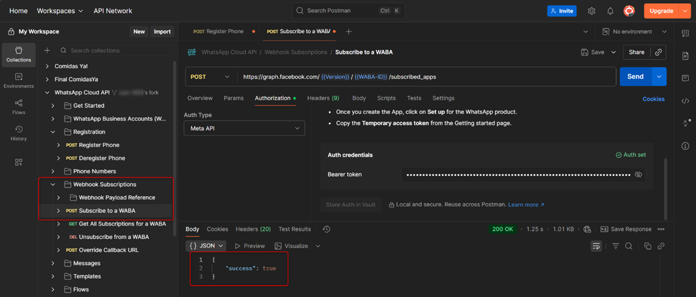Toggle Bearer token visibility eye icon
Viewport: 696px width, 297px height.
pyautogui.click(x=638, y=174)
